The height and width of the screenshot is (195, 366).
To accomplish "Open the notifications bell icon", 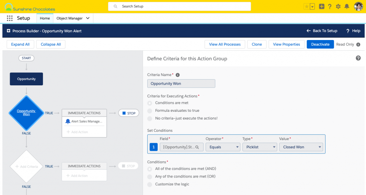I will click(x=347, y=6).
